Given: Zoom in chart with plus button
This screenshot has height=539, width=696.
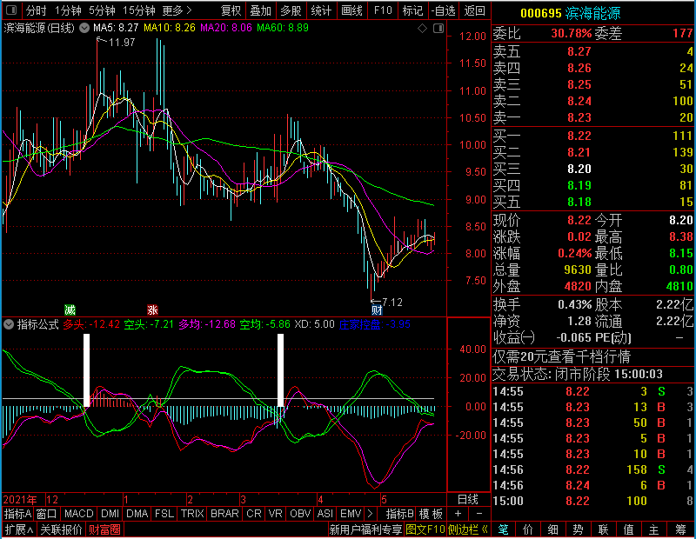Looking at the screenshot, I should pos(458,514).
